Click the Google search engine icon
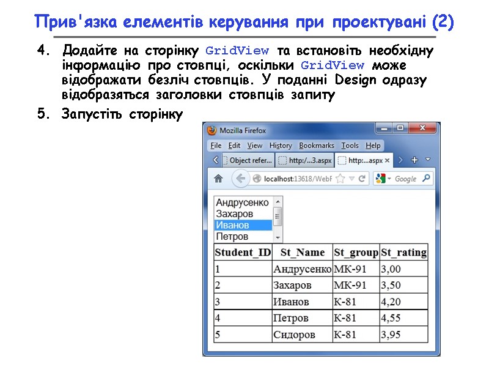The height and width of the screenshot is (367, 489). 380,179
